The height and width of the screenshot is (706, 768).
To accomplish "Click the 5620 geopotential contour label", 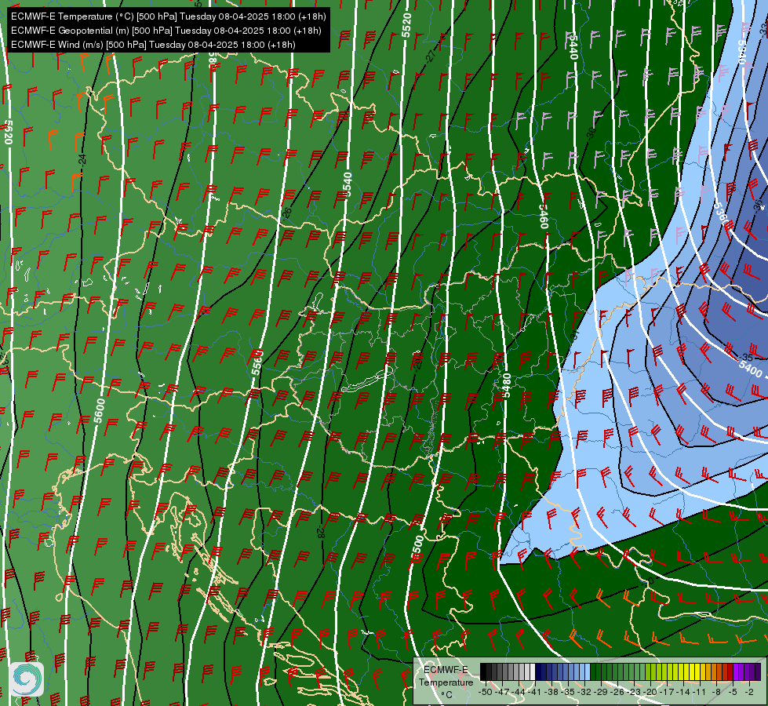I will tap(8, 133).
